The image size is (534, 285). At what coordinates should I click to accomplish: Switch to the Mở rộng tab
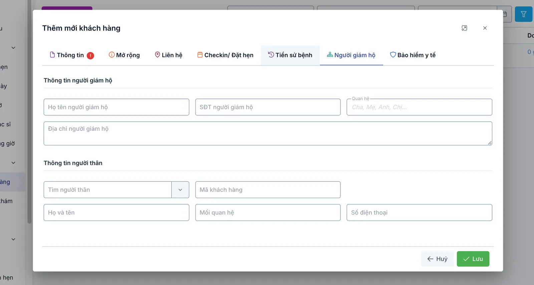click(x=124, y=55)
